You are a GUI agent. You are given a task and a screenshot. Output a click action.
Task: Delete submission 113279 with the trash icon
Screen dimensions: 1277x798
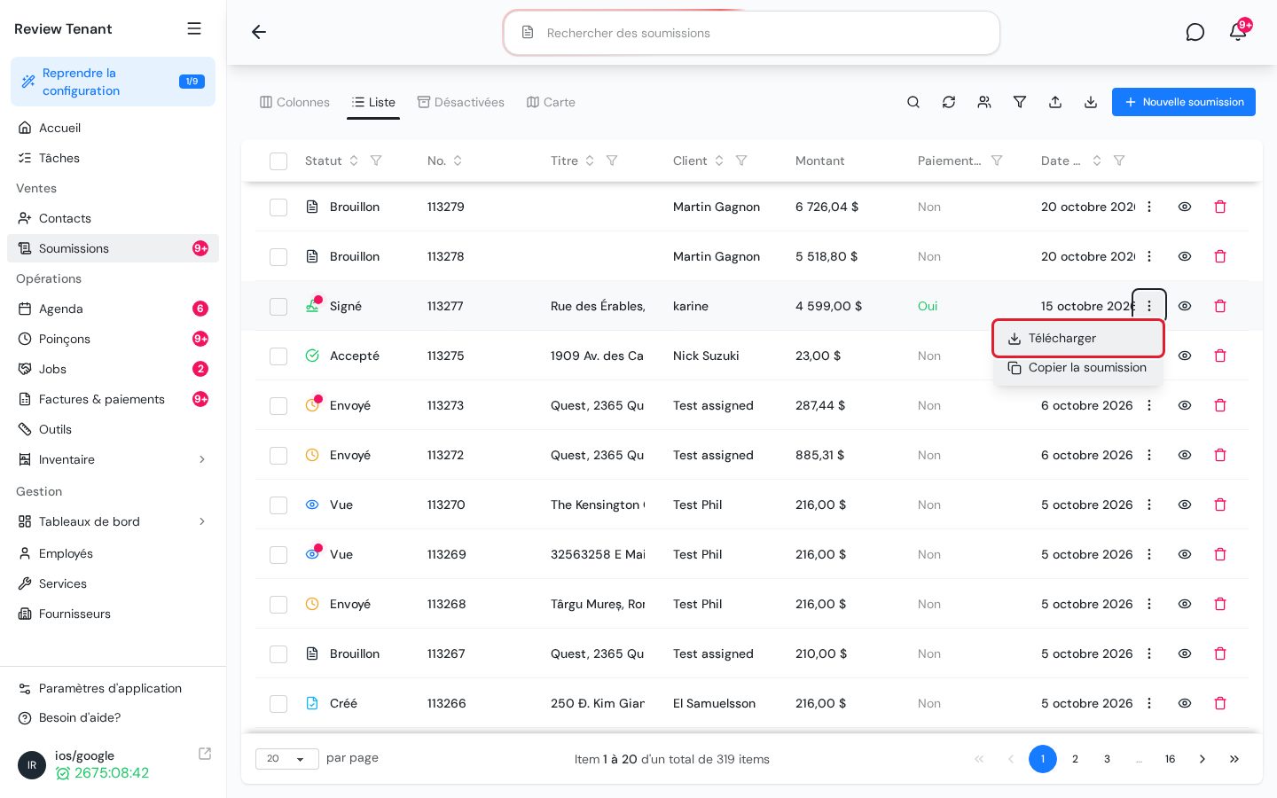(x=1220, y=207)
